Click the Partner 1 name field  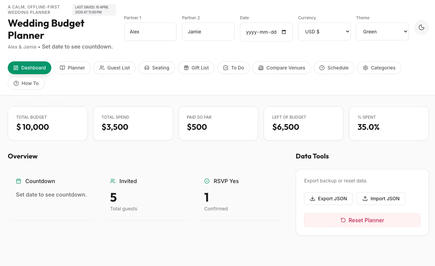(x=150, y=32)
